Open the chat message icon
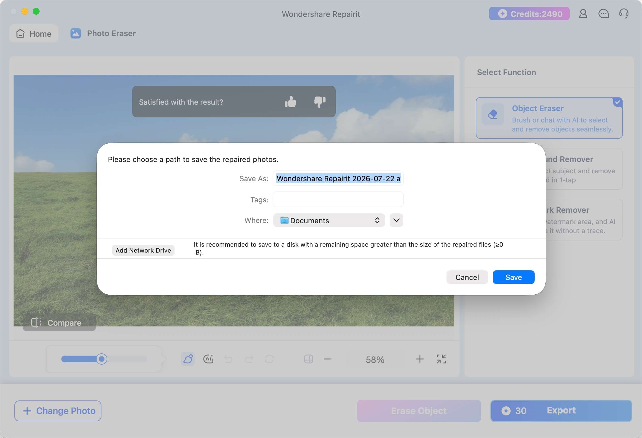Screen dimensions: 642x438 pos(603,14)
